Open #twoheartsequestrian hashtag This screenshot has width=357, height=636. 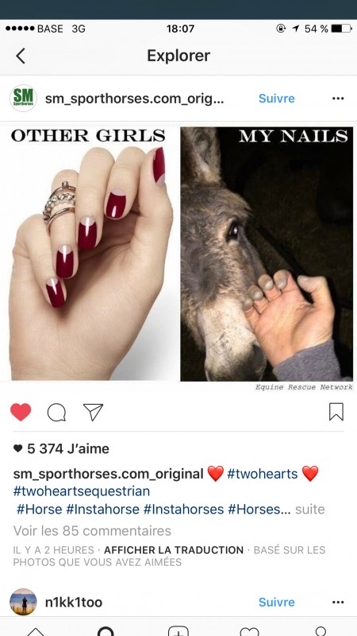click(82, 491)
